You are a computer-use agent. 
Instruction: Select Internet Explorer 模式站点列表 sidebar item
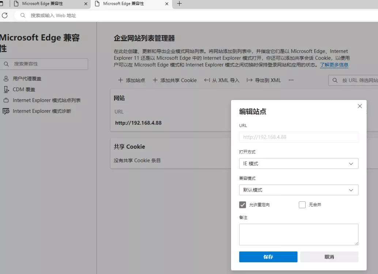click(46, 100)
